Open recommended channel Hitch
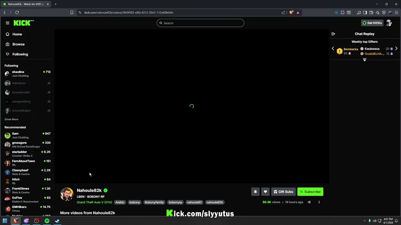The image size is (401, 225). (x=27, y=181)
